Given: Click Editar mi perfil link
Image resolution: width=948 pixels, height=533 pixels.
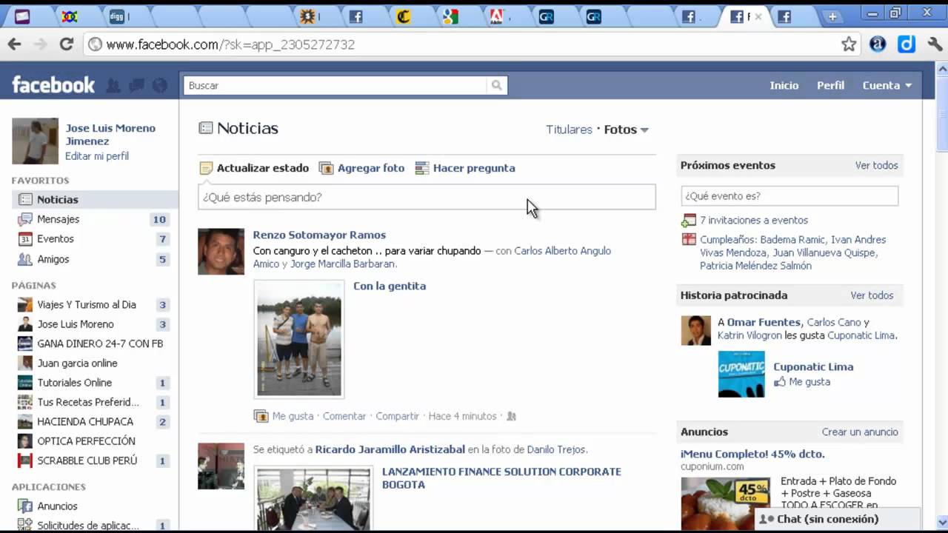Looking at the screenshot, I should click(97, 156).
